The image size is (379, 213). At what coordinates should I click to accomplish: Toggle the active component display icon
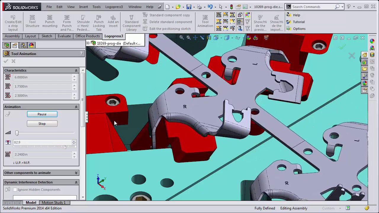(240, 22)
